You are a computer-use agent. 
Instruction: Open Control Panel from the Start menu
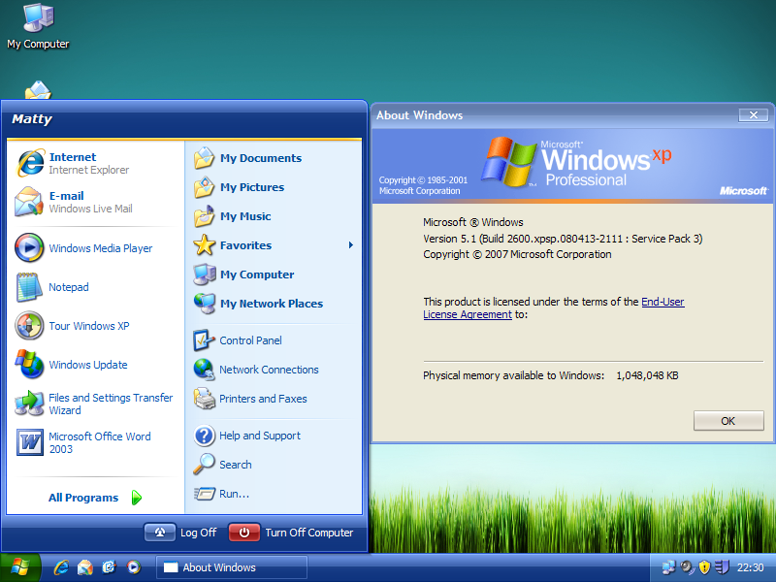tap(250, 339)
